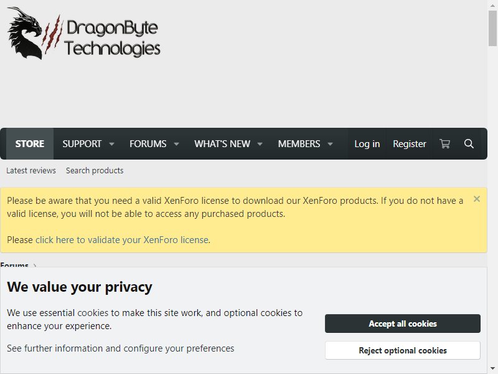
Task: Open the Forums navigation item
Action: [x=148, y=144]
